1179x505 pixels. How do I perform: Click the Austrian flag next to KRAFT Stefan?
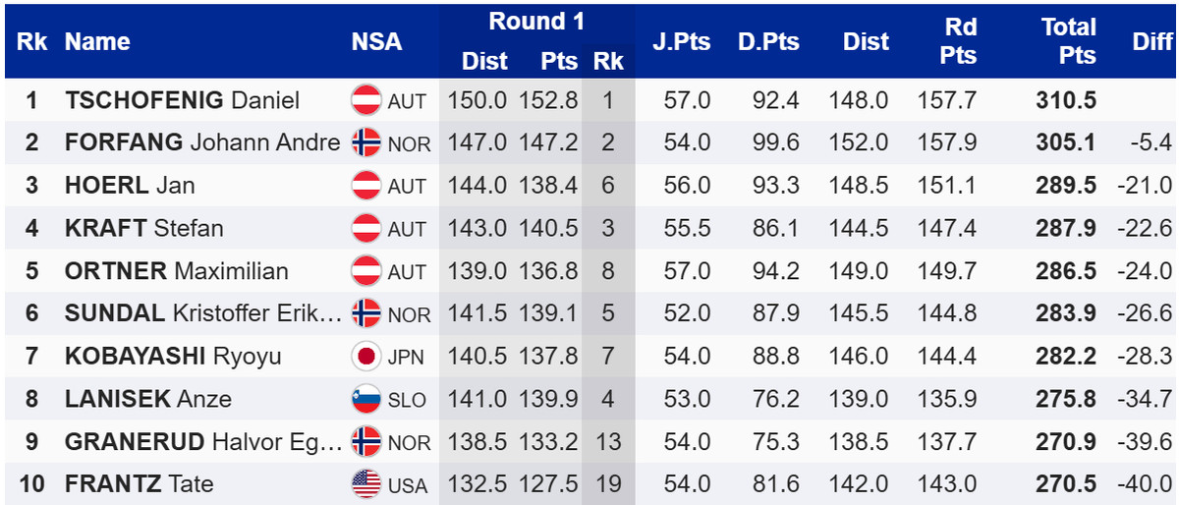pyautogui.click(x=366, y=229)
